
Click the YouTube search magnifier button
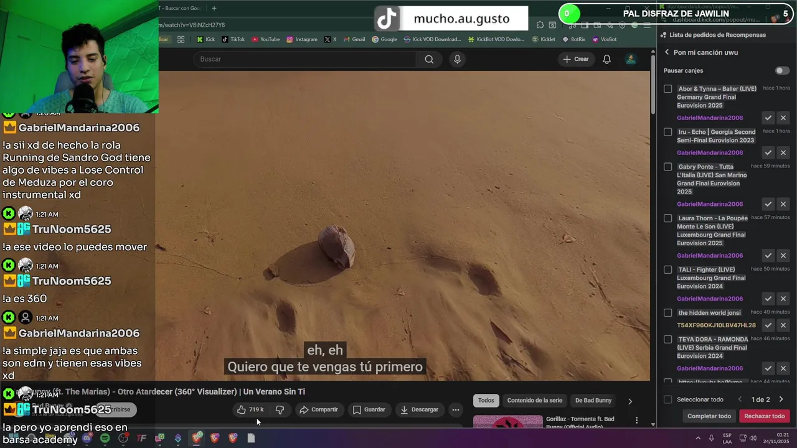click(x=429, y=59)
